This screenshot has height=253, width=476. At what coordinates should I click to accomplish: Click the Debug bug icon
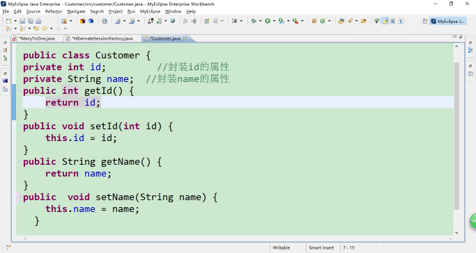point(254,21)
